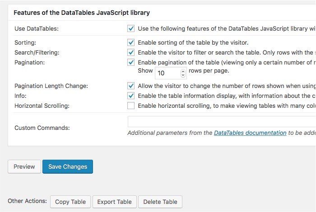Screen dimensions: 316x212
Task: Focus the Custom Commands text field
Action: pos(221,122)
